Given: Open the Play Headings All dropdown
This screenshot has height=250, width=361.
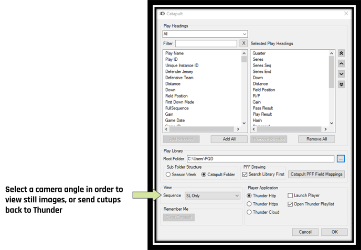Looking at the screenshot, I should coord(205,34).
